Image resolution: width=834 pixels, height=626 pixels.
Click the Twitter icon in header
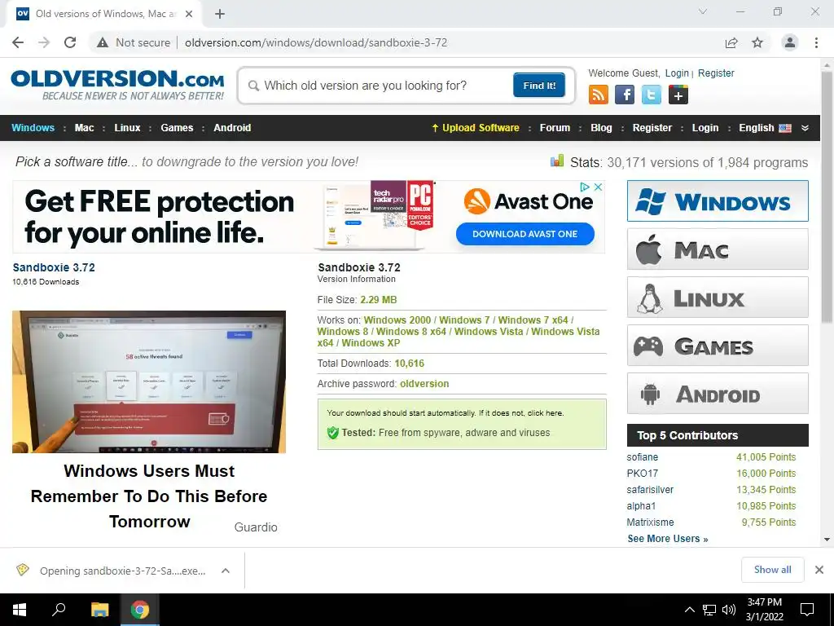pos(651,95)
